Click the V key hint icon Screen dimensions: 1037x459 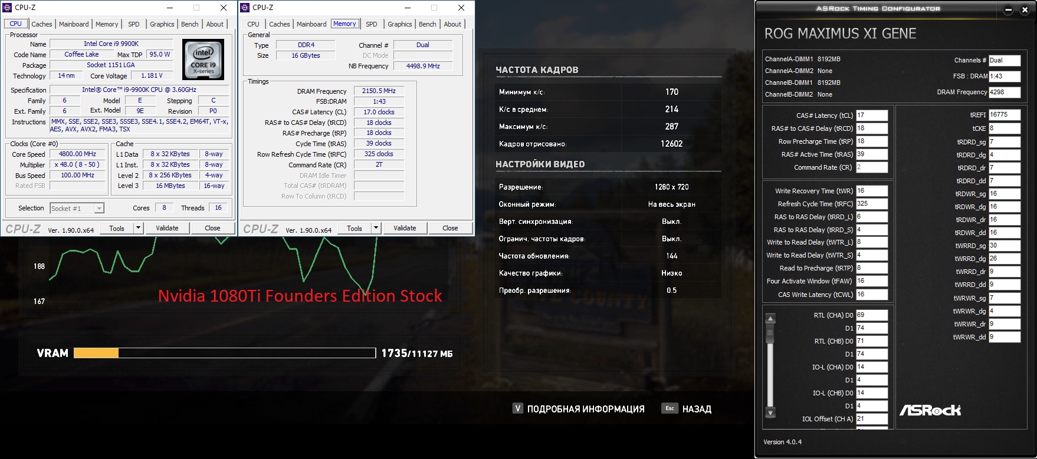[517, 408]
